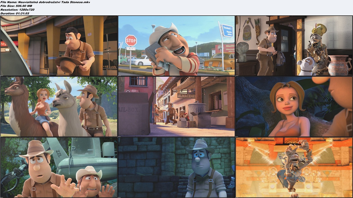The image size is (353, 198).
Task: Click the red STOP sign
Action: click(x=131, y=41)
